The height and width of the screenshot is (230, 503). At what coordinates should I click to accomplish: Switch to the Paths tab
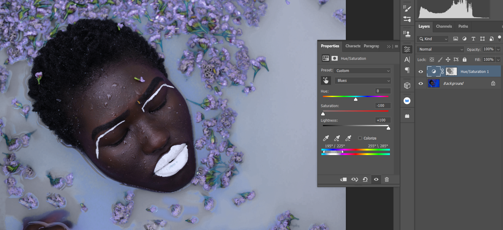(x=463, y=26)
